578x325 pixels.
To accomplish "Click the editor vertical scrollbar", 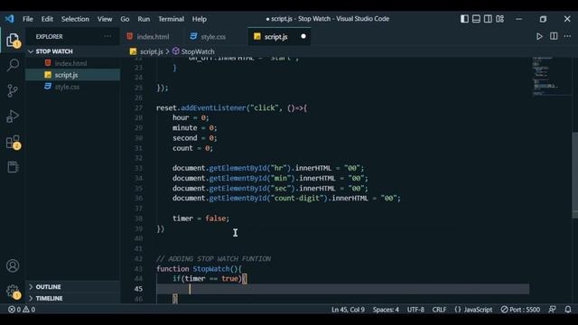I will click(575, 175).
